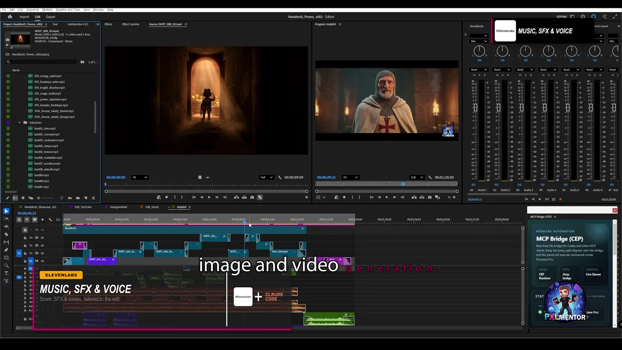Viewport: 622px width, 350px height.
Task: Open the Import workspace
Action: tap(24, 17)
